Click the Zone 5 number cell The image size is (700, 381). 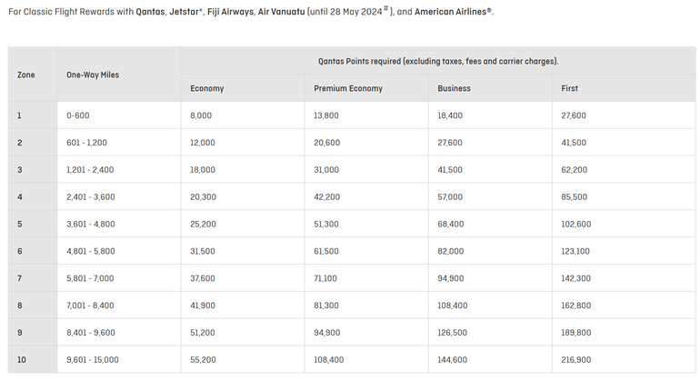click(20, 224)
